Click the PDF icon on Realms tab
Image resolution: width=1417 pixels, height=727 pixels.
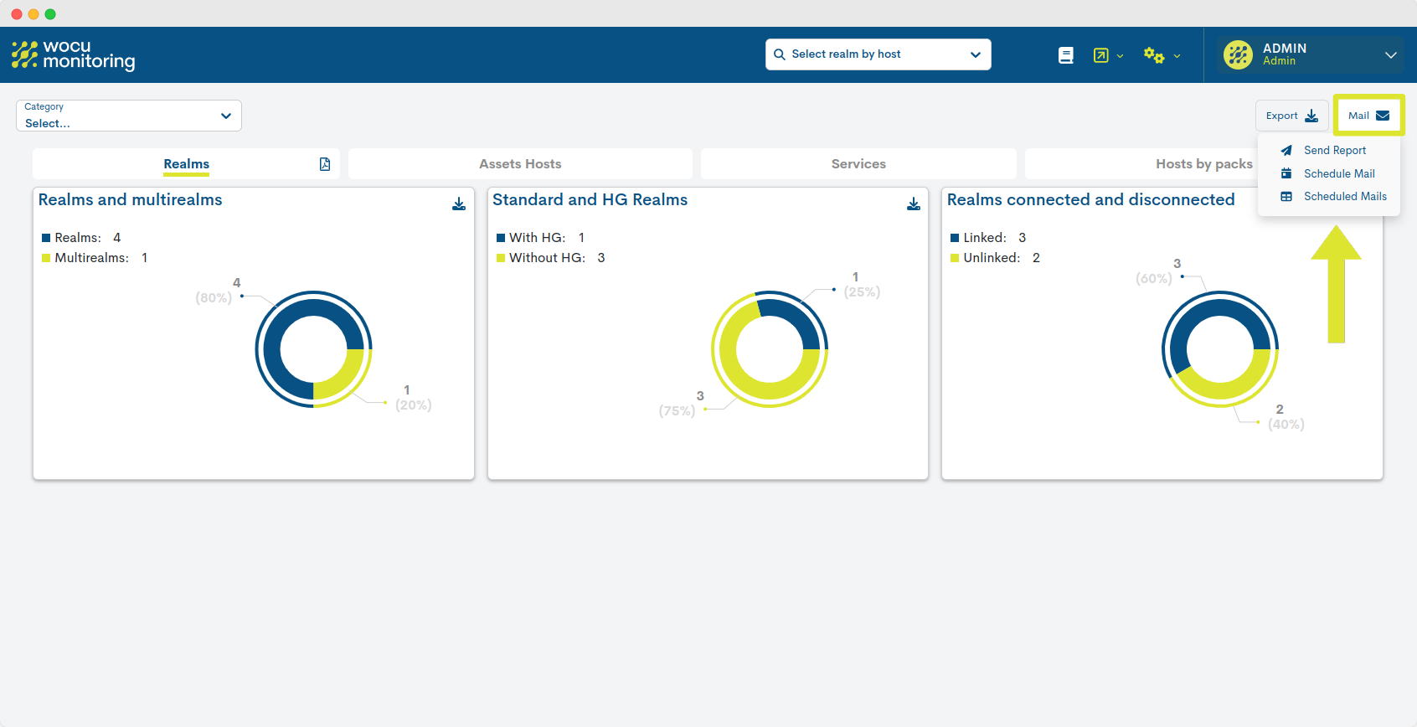coord(325,164)
